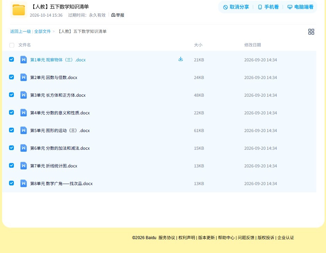Screen dimensions: 326x253
Task: Open 问题反馈 footer link
Action: [x=246, y=238]
